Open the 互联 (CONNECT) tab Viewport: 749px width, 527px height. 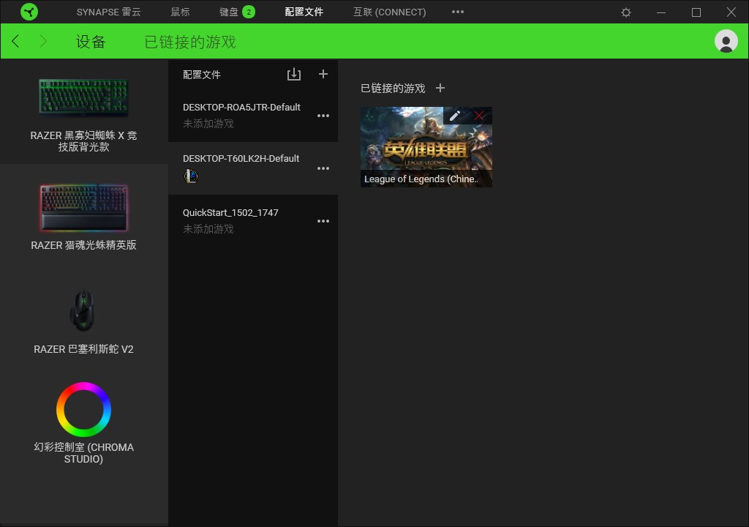[x=388, y=12]
